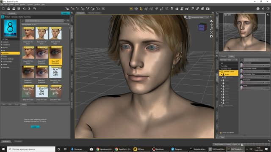Screen dimensions: 271x152
Task: Select the All filter row
Action: point(229,63)
